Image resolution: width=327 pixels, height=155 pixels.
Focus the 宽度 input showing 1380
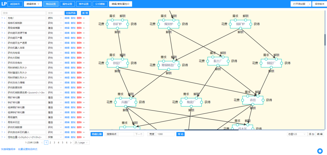click(165, 134)
